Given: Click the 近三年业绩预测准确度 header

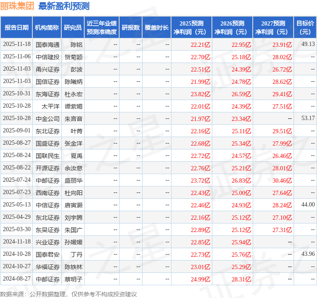Looking at the screenshot, I should coord(101,28).
